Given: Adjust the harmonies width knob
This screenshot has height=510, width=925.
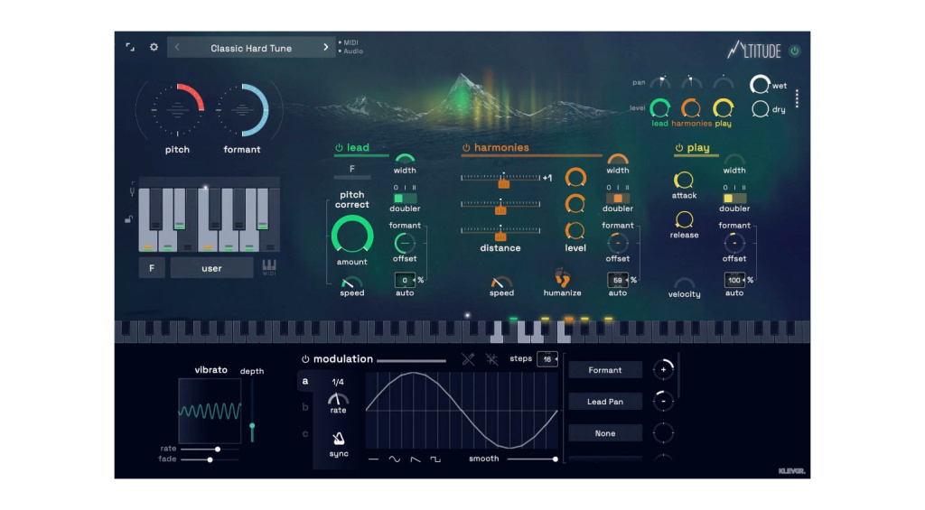Looking at the screenshot, I should tap(618, 159).
